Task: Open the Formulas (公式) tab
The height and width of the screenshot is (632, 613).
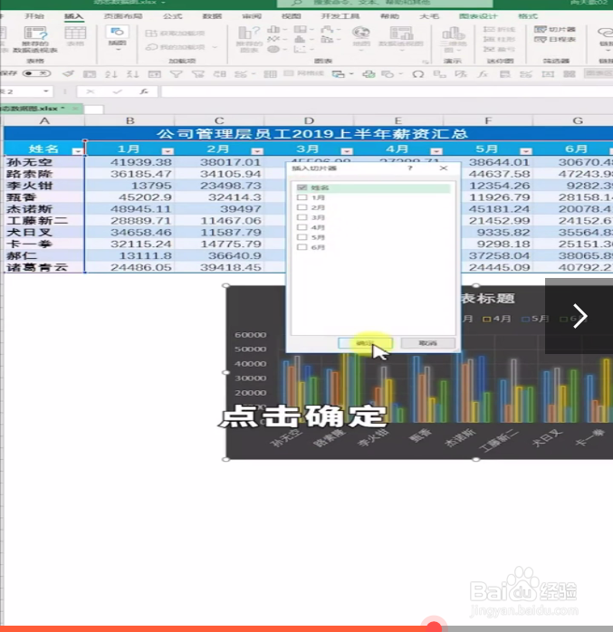Action: point(173,16)
